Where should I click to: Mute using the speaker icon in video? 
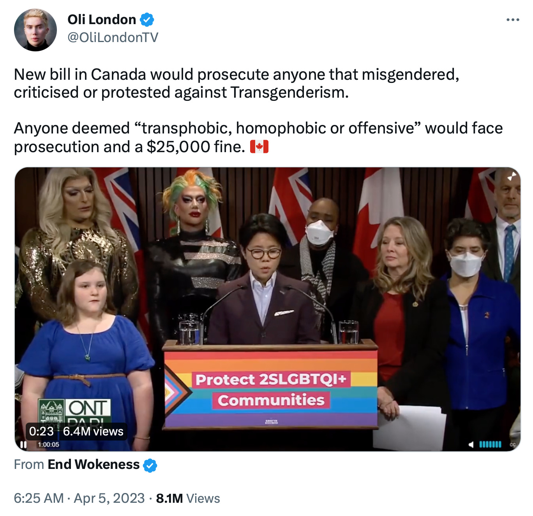[471, 444]
